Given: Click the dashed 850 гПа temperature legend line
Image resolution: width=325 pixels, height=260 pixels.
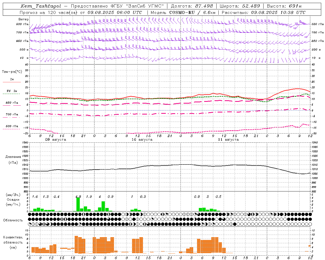Looking at the screenshot, I should coord(11,105).
